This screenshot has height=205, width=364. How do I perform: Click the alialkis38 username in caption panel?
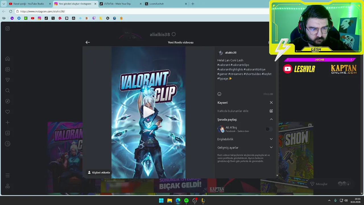click(x=231, y=53)
